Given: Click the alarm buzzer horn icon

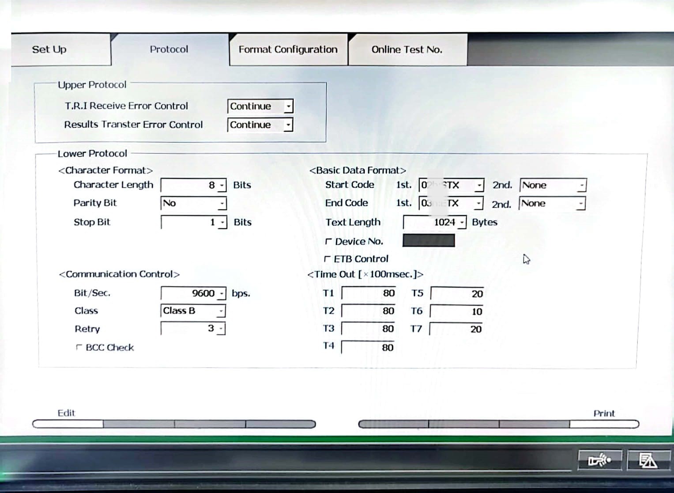Looking at the screenshot, I should point(600,461).
